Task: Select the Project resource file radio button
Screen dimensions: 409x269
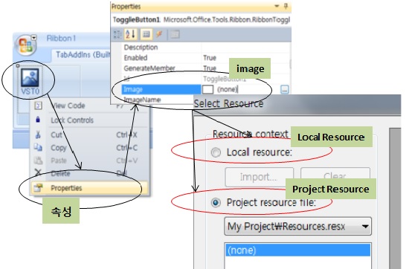Action: 216,203
